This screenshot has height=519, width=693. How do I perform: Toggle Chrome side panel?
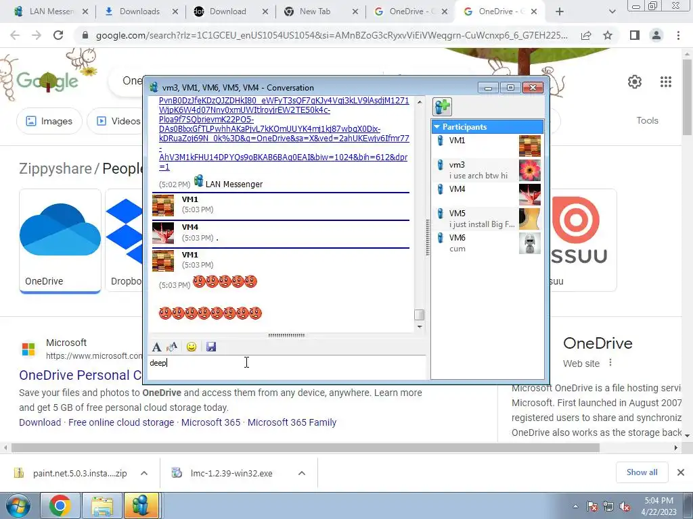click(635, 35)
